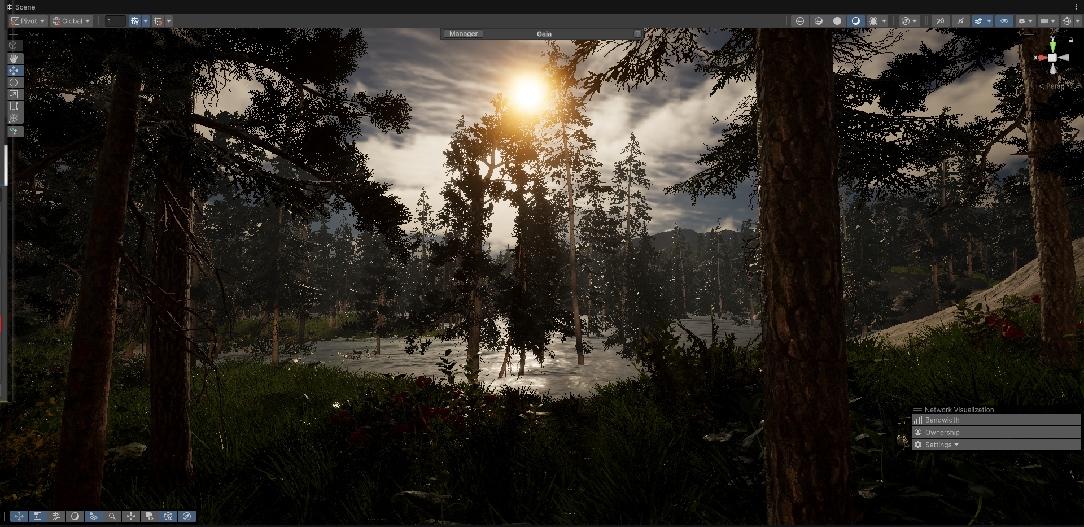
Task: Toggle scene visibility eye button
Action: click(x=1004, y=21)
